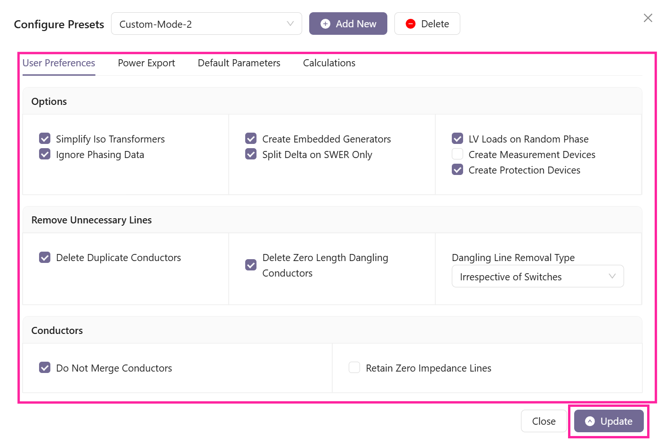Go to the Calculations tab
The image size is (665, 444).
(329, 63)
